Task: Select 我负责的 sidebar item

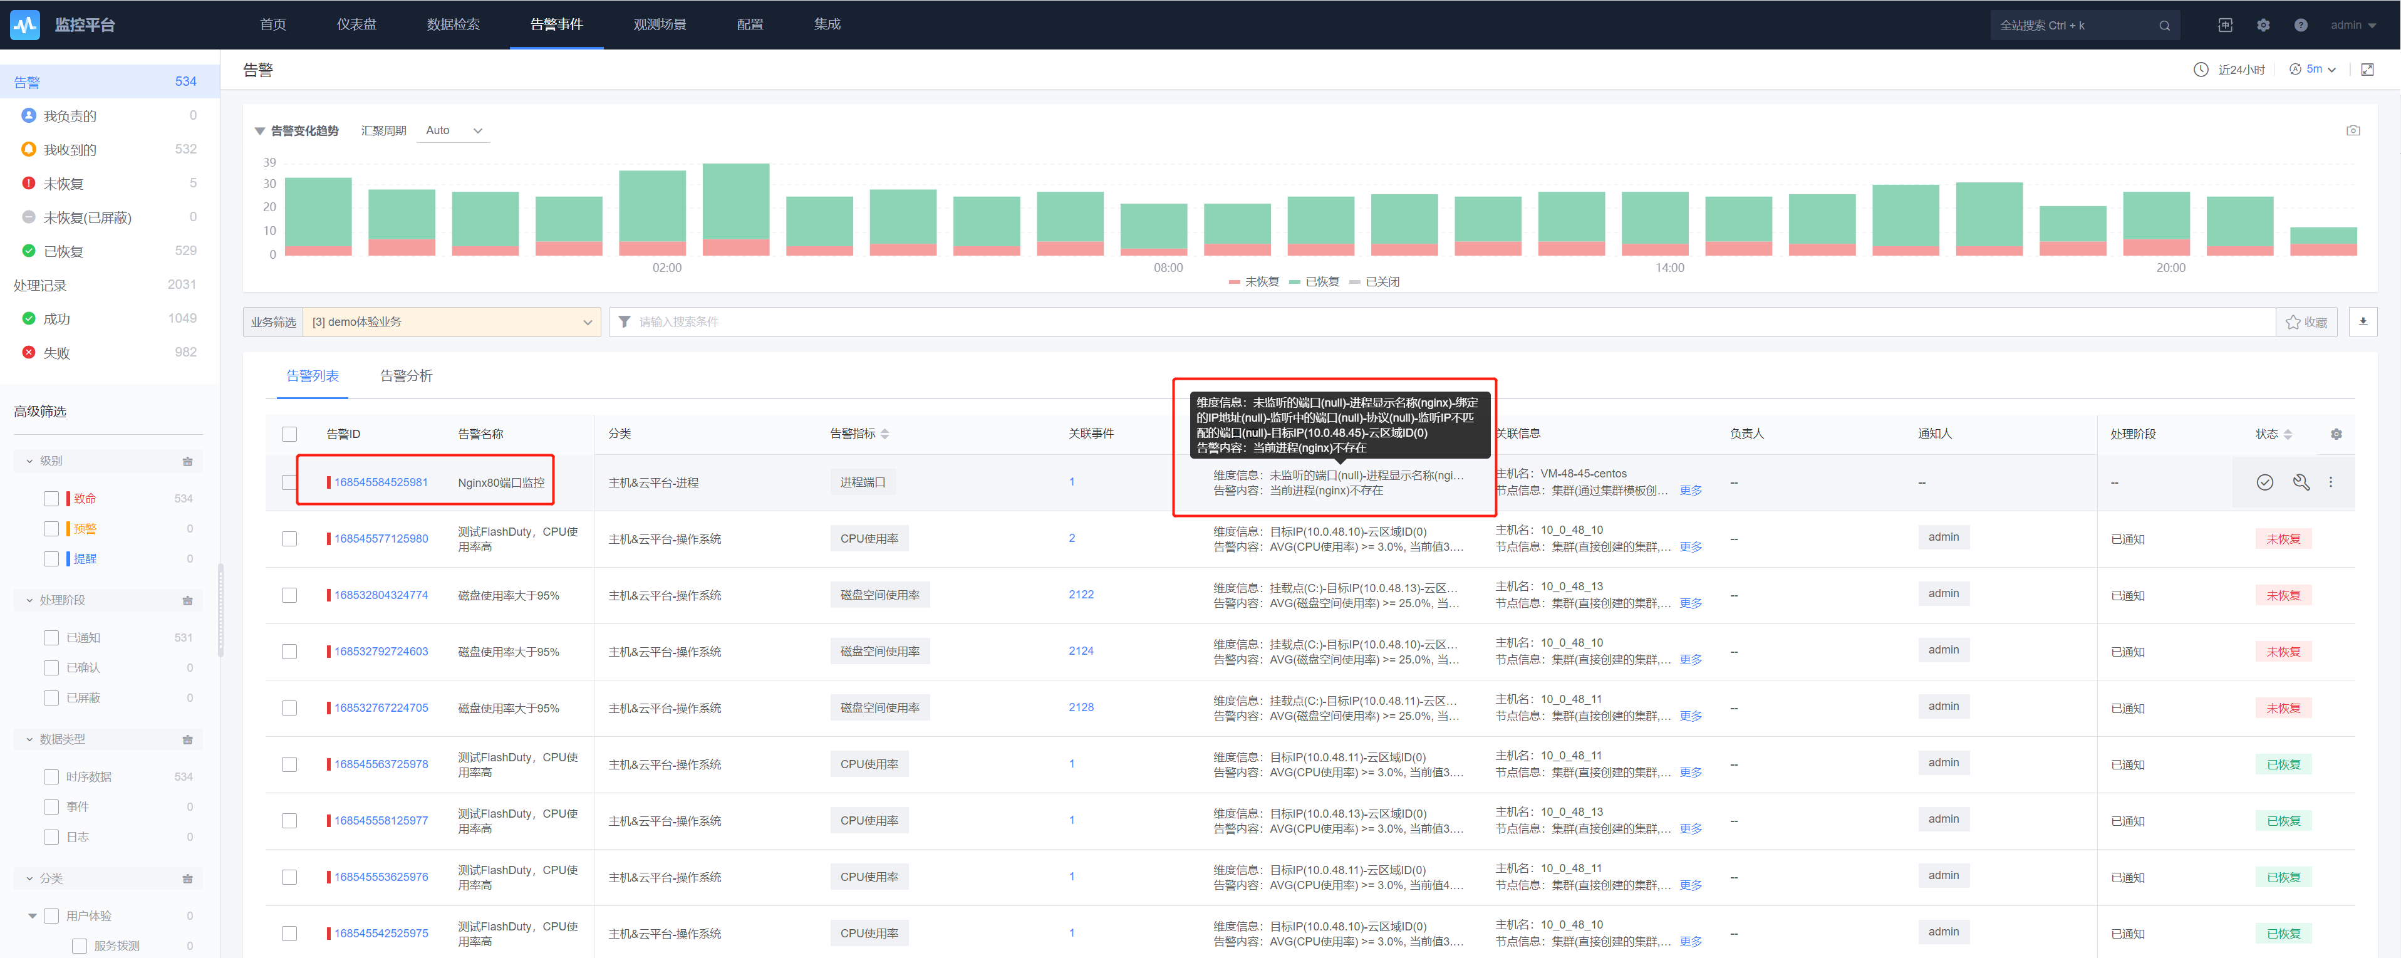Action: (x=110, y=115)
